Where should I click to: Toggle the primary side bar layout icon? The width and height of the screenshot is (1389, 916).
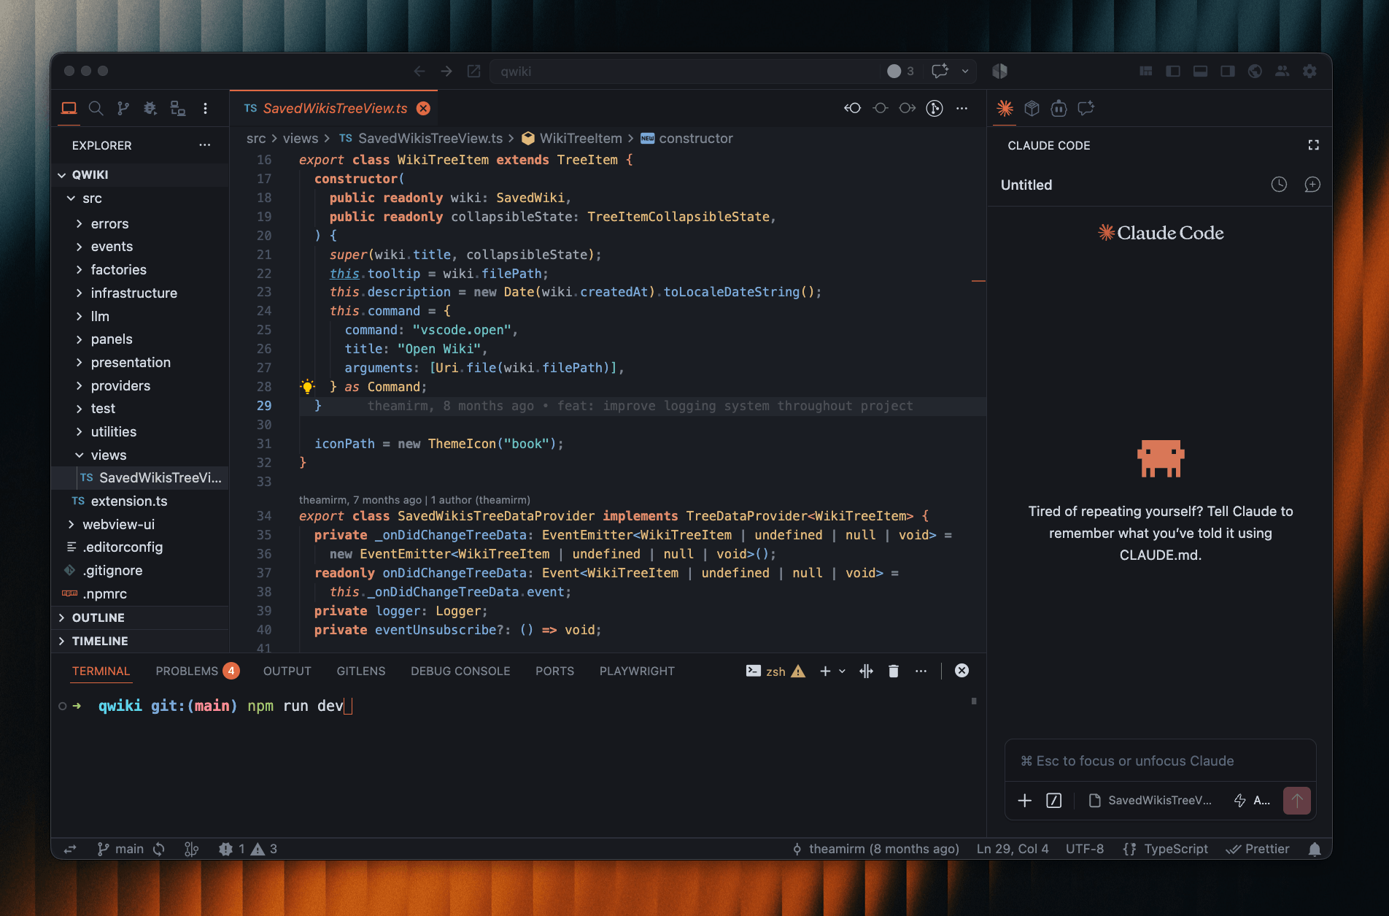click(x=1173, y=71)
